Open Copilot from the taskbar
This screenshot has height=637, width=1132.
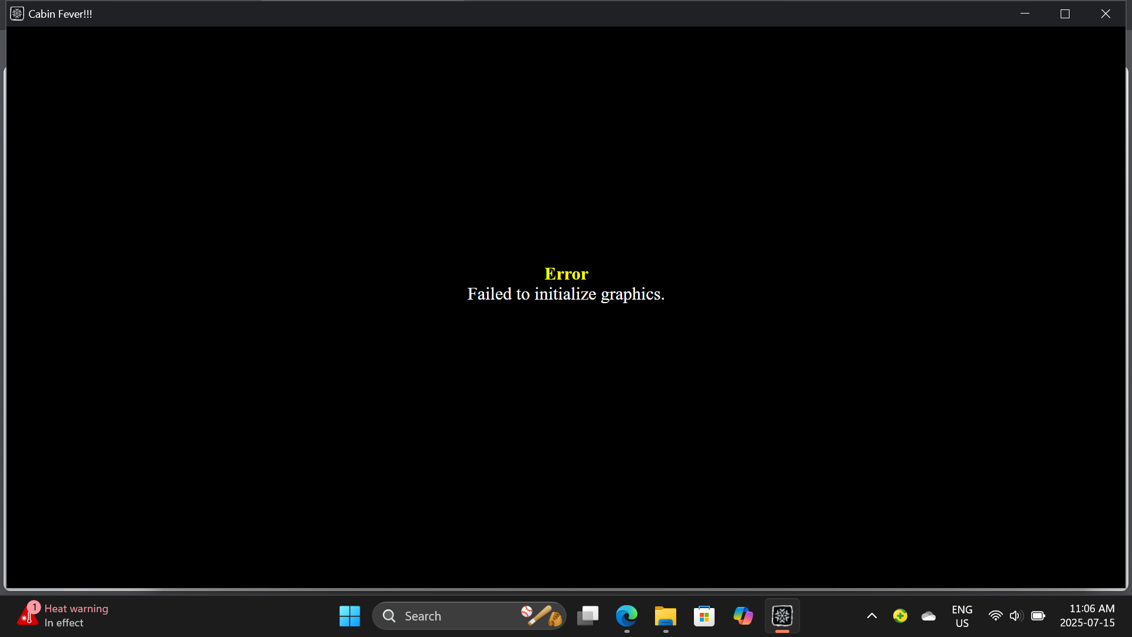click(743, 616)
